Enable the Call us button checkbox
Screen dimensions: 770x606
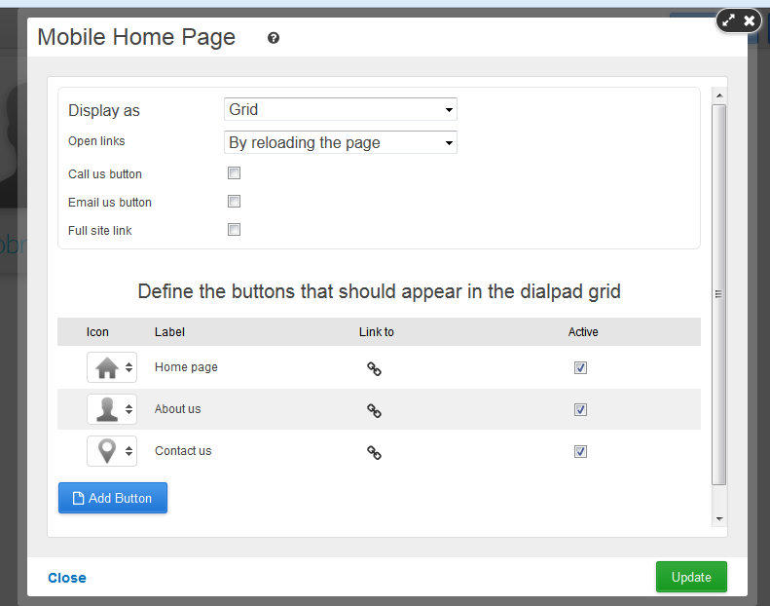click(235, 173)
